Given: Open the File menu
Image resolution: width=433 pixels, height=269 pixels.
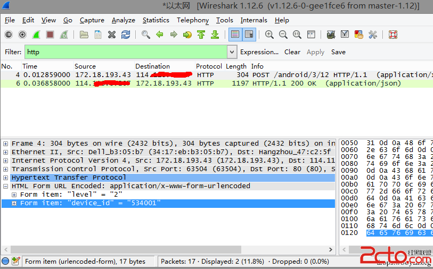Looking at the screenshot, I should (x=10, y=20).
